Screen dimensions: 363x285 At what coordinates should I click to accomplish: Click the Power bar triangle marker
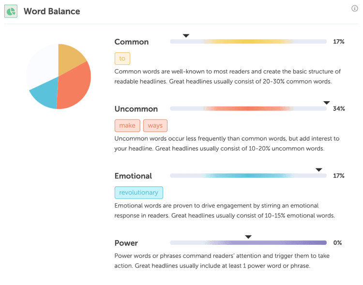tap(248, 237)
